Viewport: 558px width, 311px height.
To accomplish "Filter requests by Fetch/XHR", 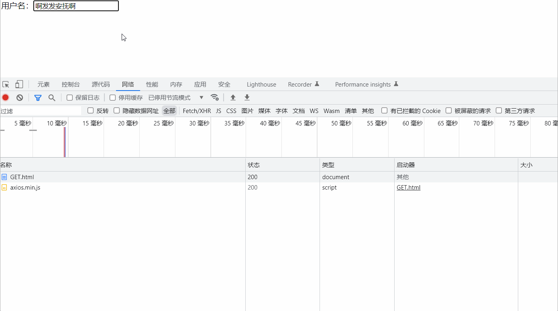I will [x=197, y=111].
